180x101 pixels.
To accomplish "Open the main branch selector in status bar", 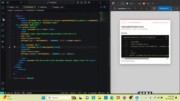I will [8, 93].
